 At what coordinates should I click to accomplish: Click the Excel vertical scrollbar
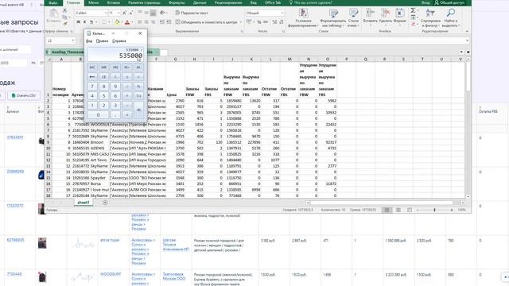[x=468, y=128]
